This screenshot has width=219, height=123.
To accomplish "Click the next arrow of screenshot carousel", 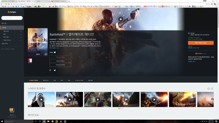I will (212, 89).
